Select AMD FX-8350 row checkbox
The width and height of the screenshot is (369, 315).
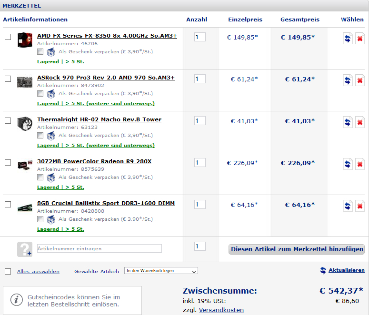point(8,37)
